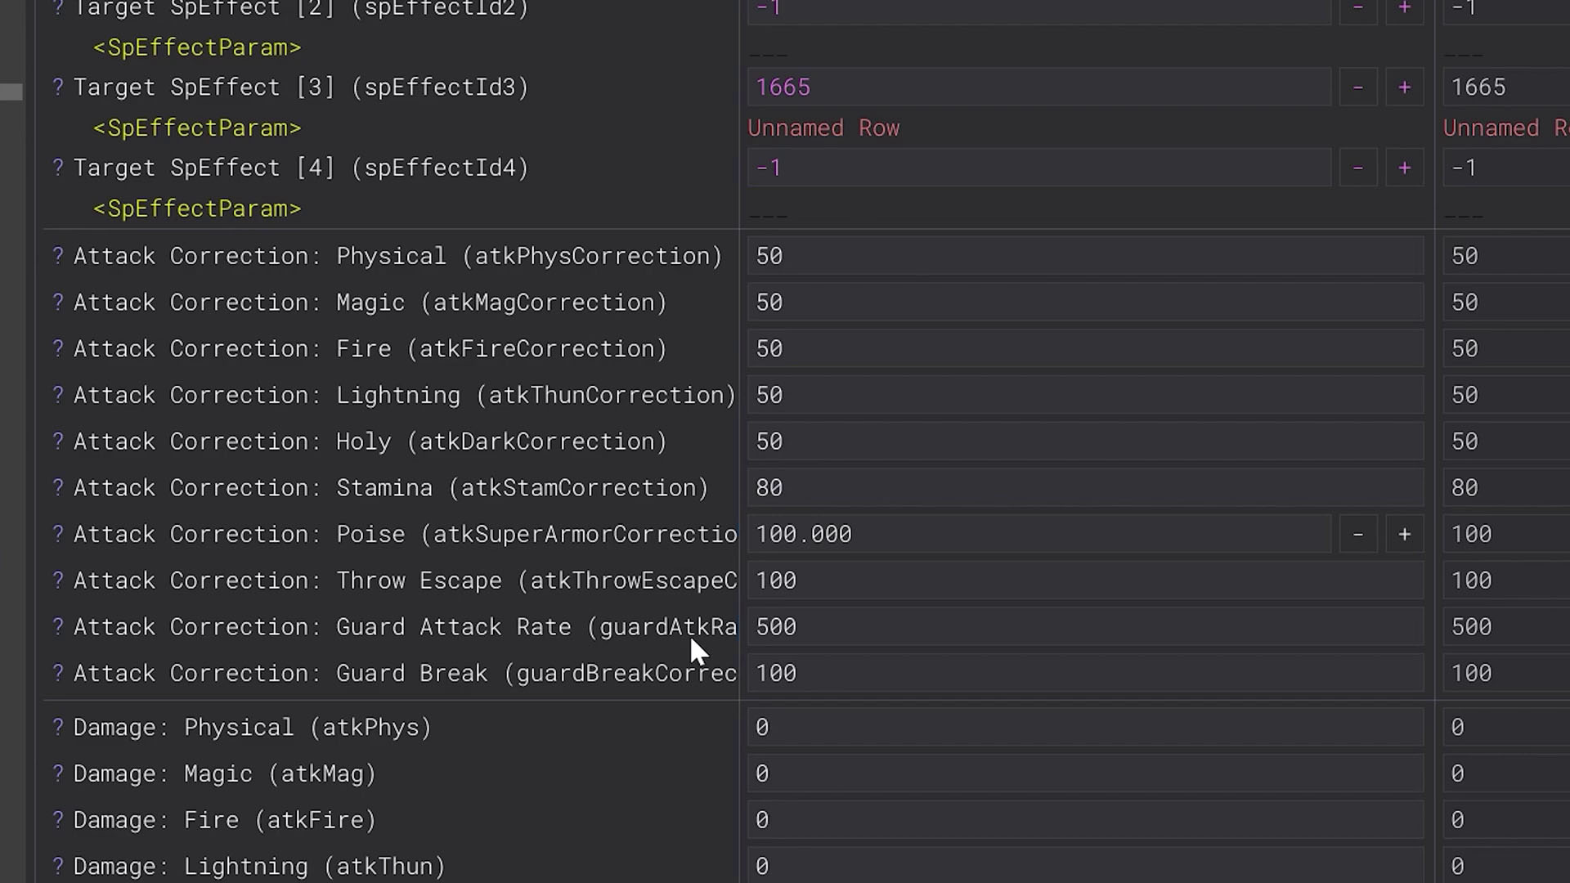Edit the Attack Correction: Stamina value field
This screenshot has height=883, width=1570.
[x=1084, y=488]
